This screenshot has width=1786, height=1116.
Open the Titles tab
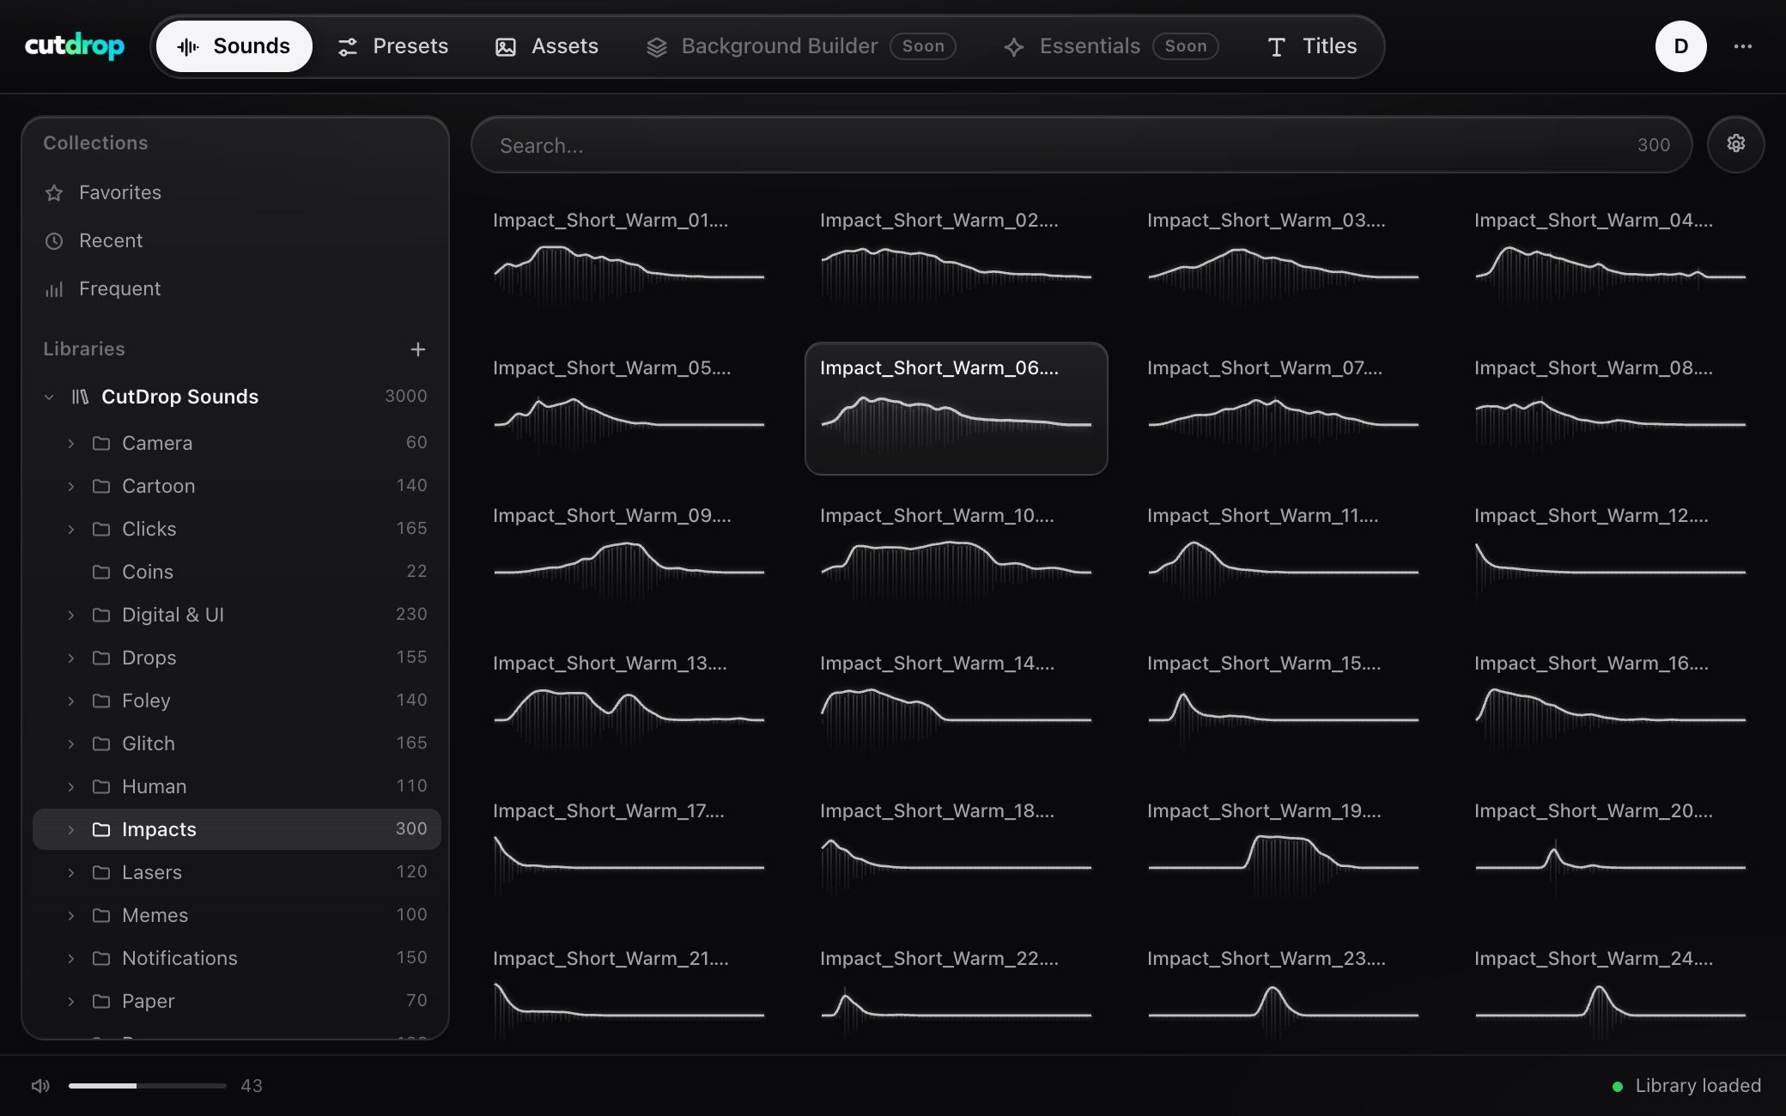[x=1312, y=46]
